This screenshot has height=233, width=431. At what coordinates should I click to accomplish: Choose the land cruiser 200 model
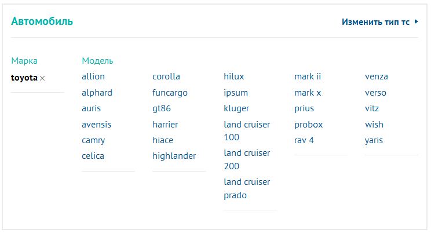click(x=247, y=159)
